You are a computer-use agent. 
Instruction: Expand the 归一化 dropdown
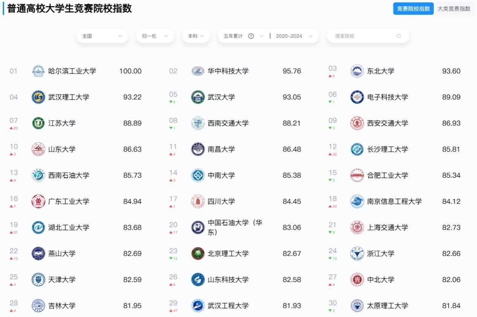point(155,36)
